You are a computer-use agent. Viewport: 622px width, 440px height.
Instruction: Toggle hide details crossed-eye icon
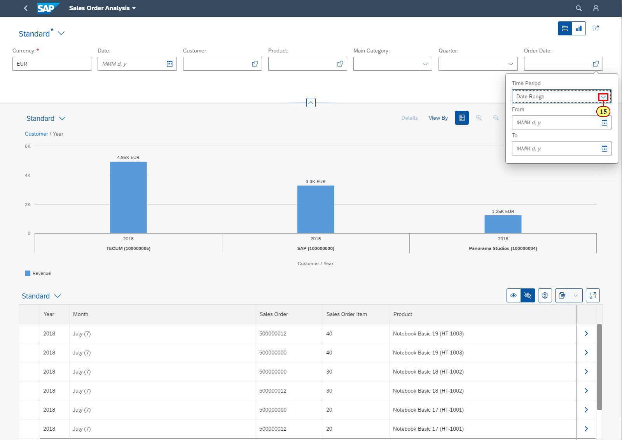(x=528, y=295)
